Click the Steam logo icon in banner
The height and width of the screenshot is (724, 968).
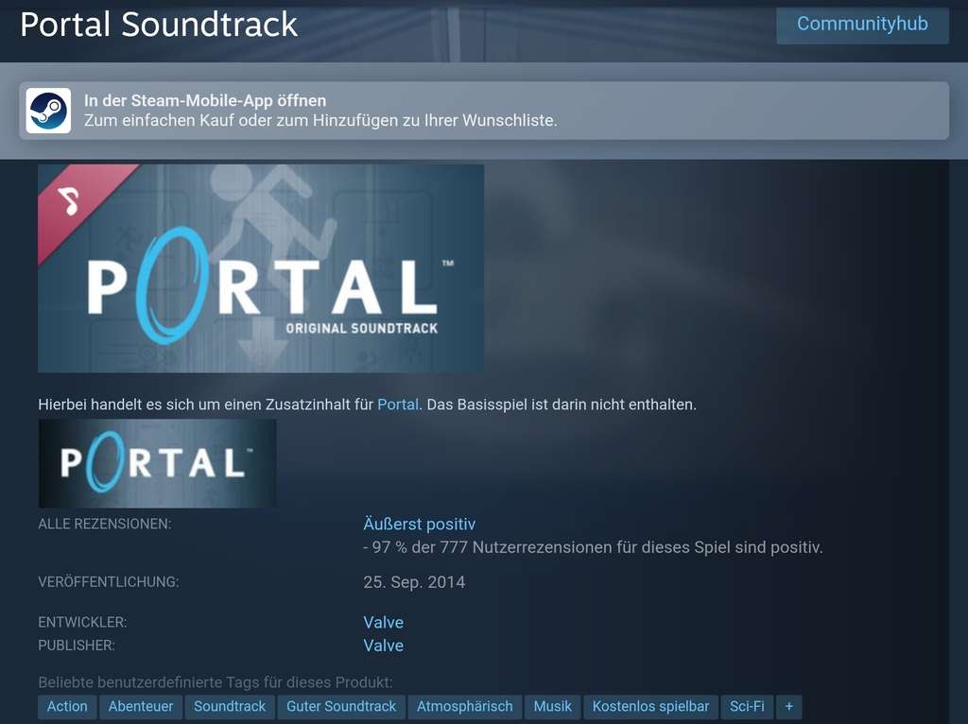[x=48, y=111]
